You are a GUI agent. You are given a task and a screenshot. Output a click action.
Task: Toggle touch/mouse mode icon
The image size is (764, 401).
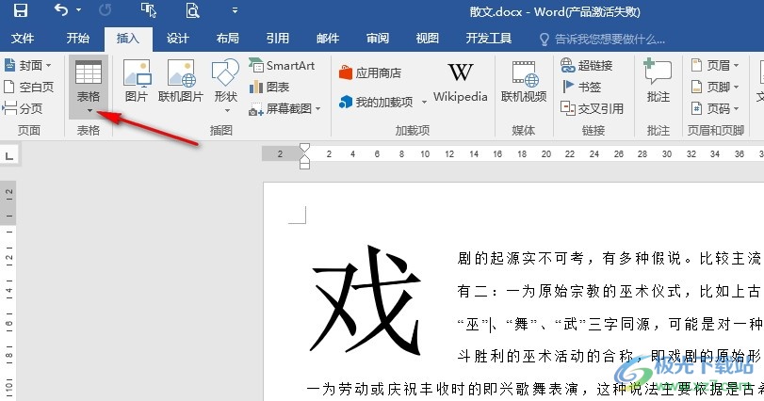[149, 10]
